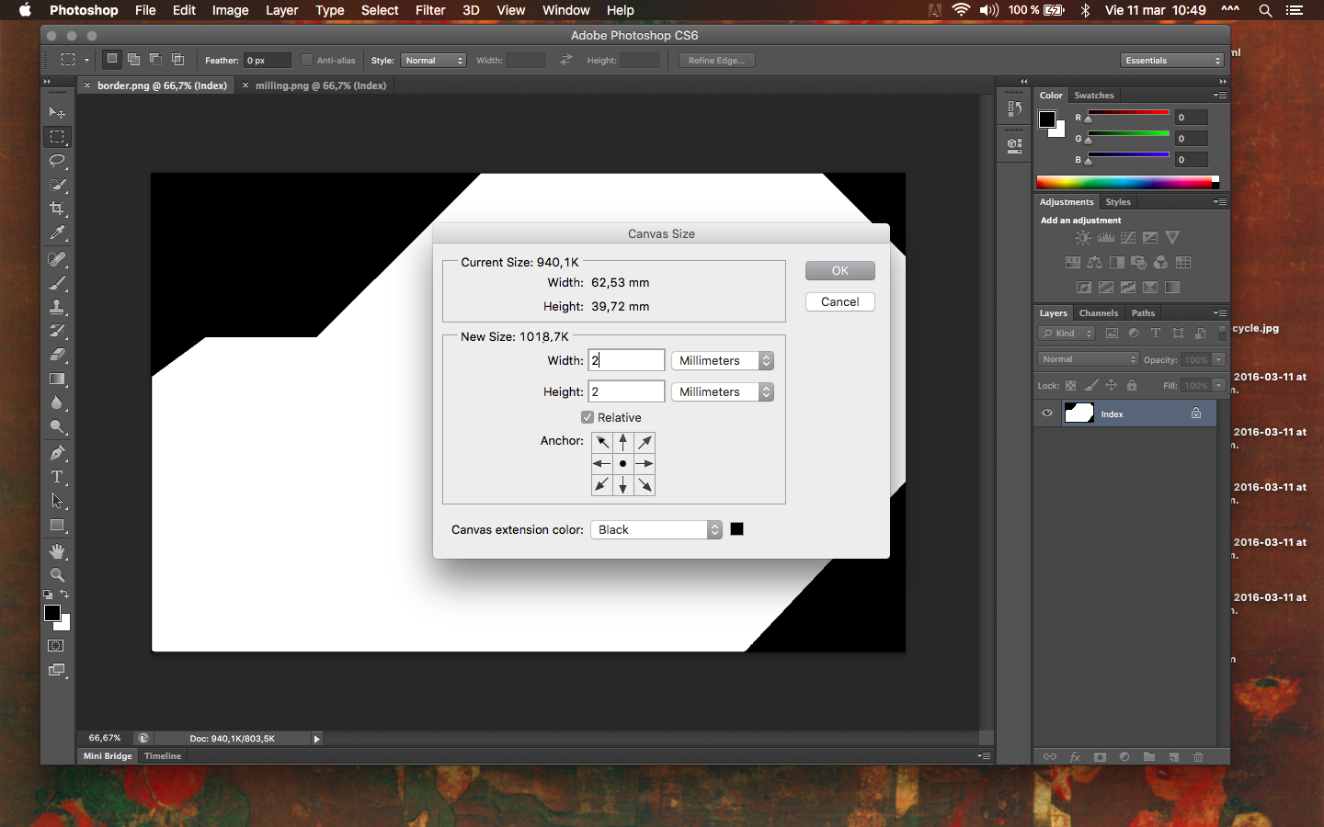Image resolution: width=1324 pixels, height=827 pixels.
Task: Toggle Quick Mask mode icon
Action: click(x=57, y=646)
